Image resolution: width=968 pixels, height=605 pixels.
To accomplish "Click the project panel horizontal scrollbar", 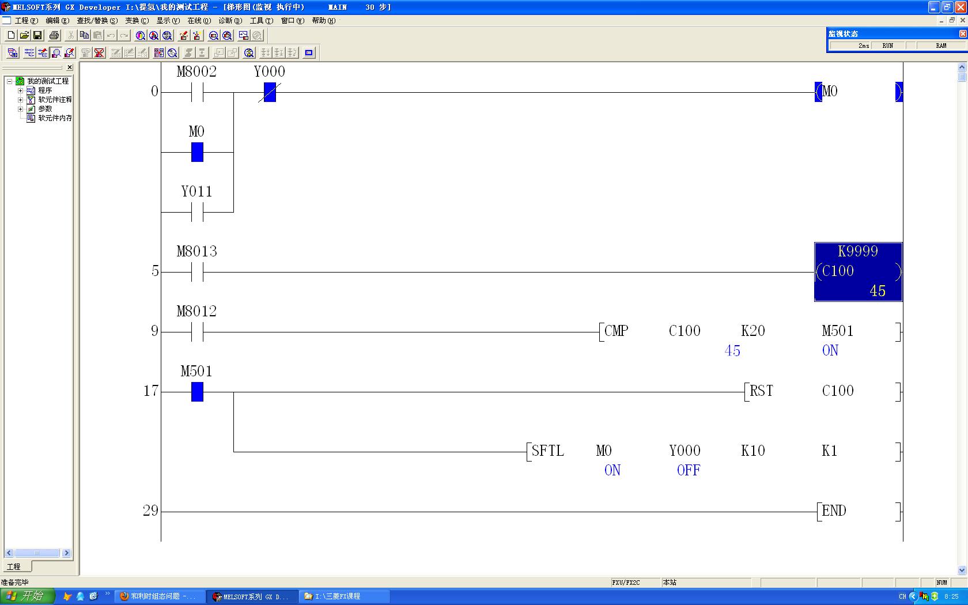I will pos(37,553).
